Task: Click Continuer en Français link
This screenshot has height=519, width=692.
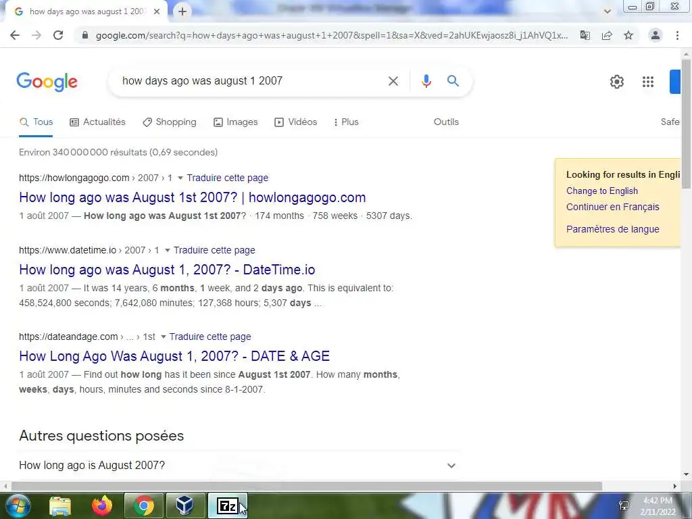Action: pos(612,207)
